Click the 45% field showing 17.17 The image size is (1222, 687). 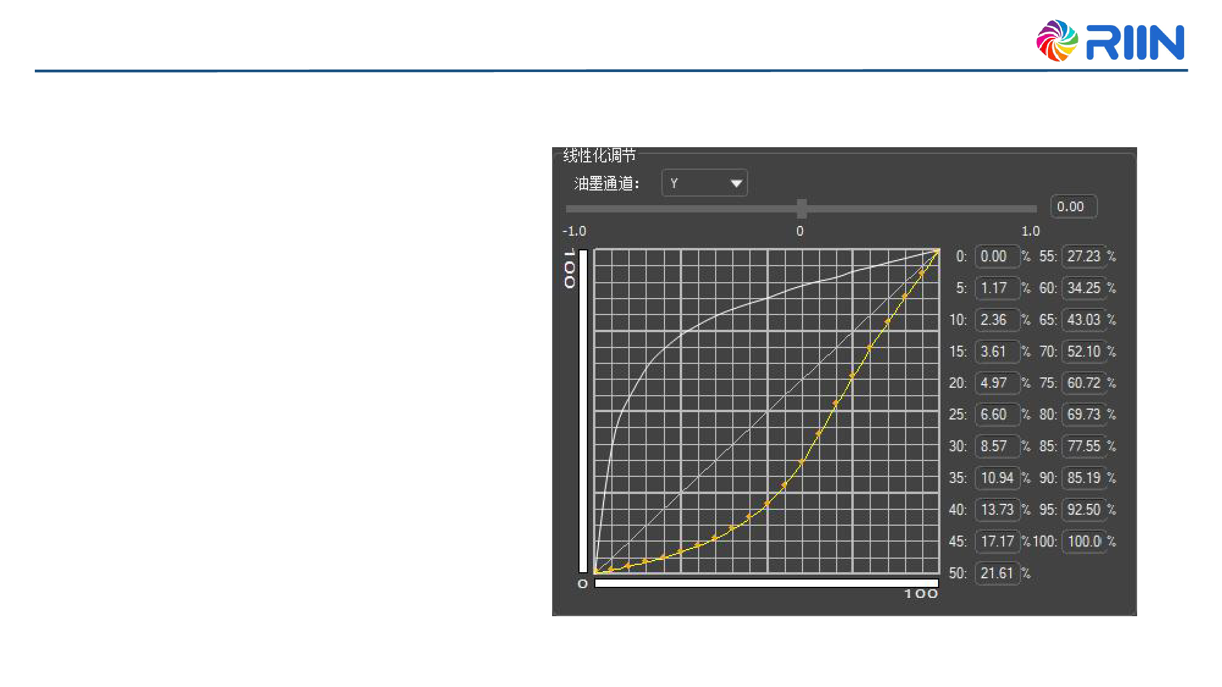[997, 542]
